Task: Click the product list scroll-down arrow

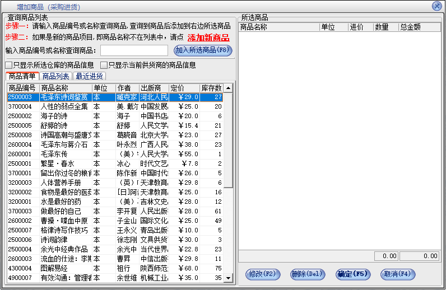Action: tap(228, 278)
